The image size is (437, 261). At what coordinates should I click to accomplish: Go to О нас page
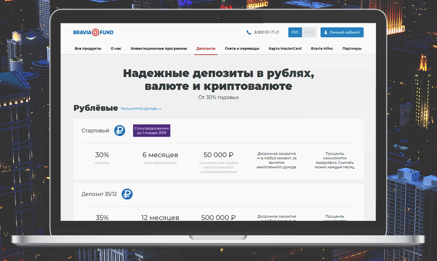pyautogui.click(x=116, y=49)
